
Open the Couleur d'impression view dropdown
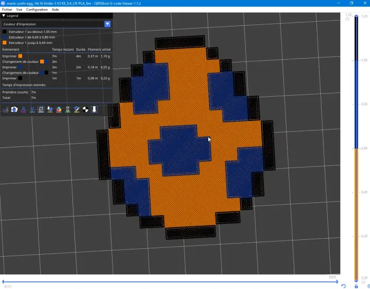(x=107, y=24)
